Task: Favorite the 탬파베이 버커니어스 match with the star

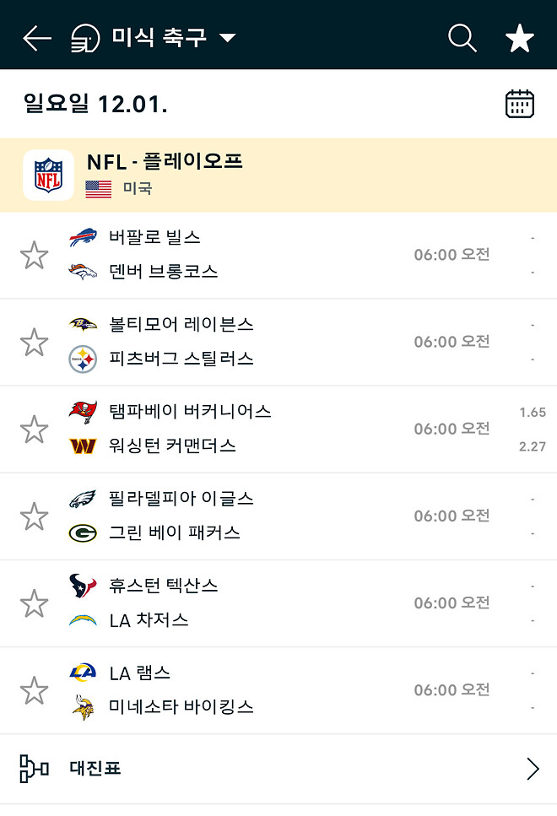Action: pyautogui.click(x=35, y=428)
